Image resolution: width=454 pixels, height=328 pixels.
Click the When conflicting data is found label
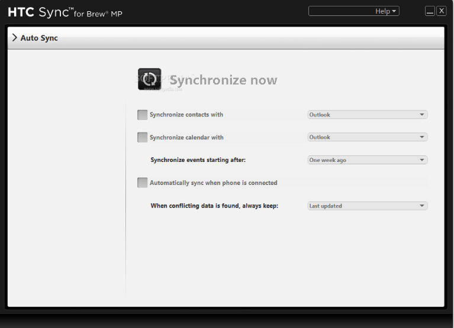(x=214, y=206)
